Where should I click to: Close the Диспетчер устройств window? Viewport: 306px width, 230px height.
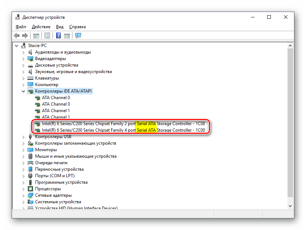285,17
